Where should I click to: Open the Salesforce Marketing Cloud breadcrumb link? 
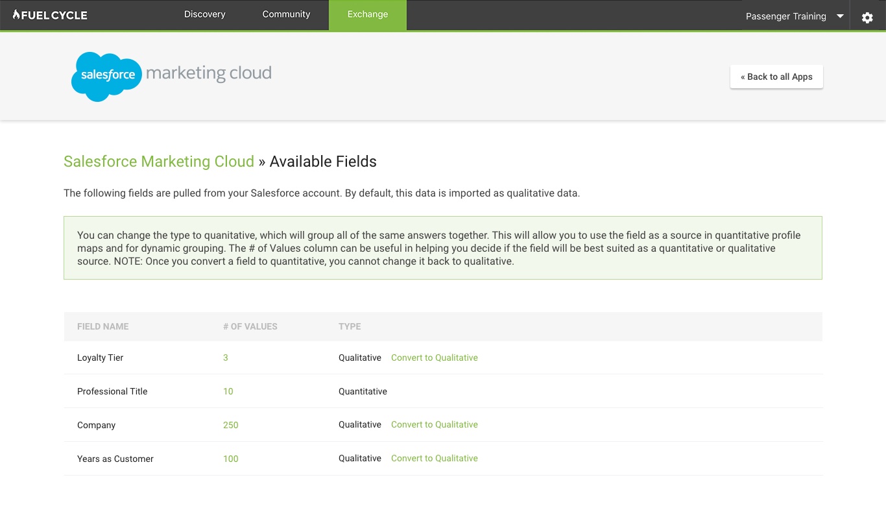coord(159,162)
